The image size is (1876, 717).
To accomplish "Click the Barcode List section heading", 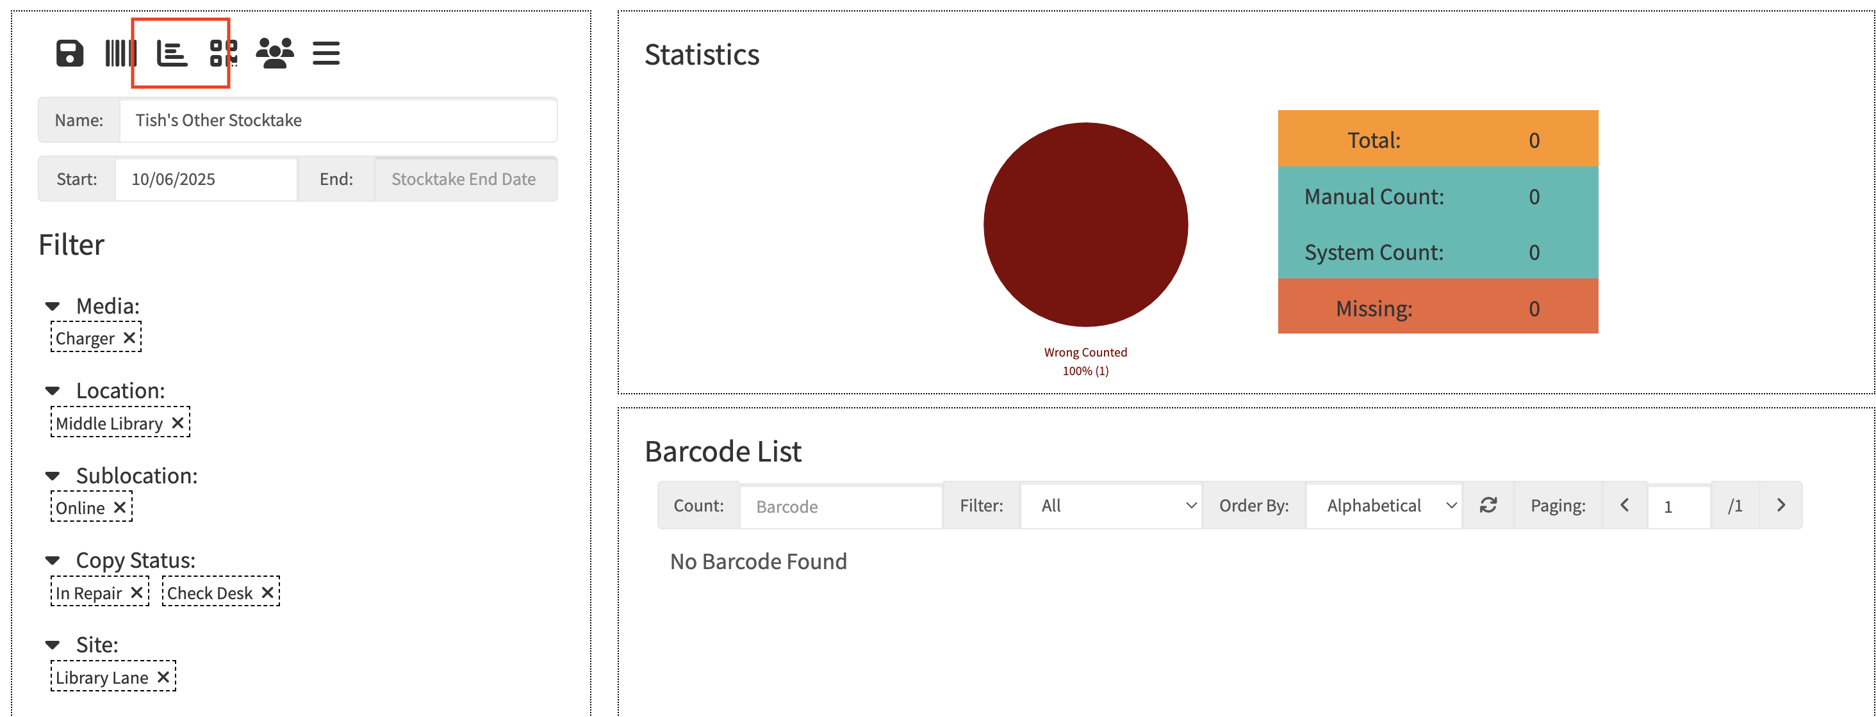I will [723, 451].
